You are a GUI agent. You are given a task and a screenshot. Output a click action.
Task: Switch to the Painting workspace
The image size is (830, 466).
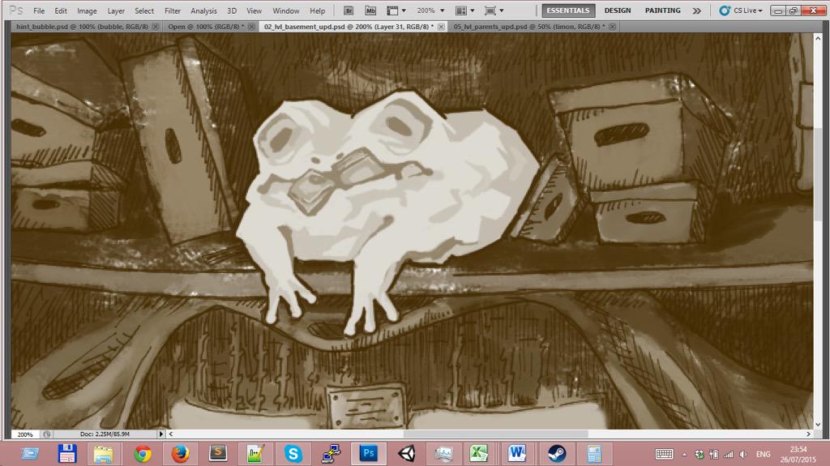coord(663,11)
